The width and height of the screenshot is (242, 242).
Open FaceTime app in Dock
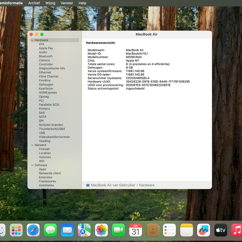(x=118, y=230)
